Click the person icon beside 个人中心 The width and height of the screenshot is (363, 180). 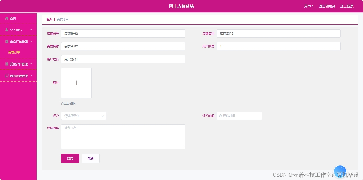point(7,30)
